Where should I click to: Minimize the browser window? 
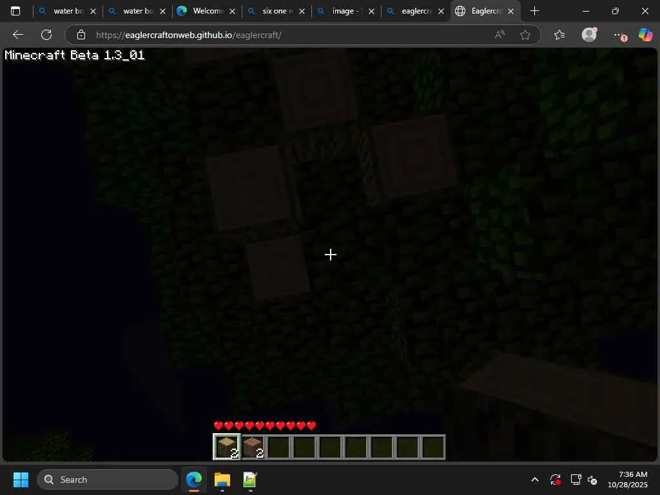click(585, 11)
